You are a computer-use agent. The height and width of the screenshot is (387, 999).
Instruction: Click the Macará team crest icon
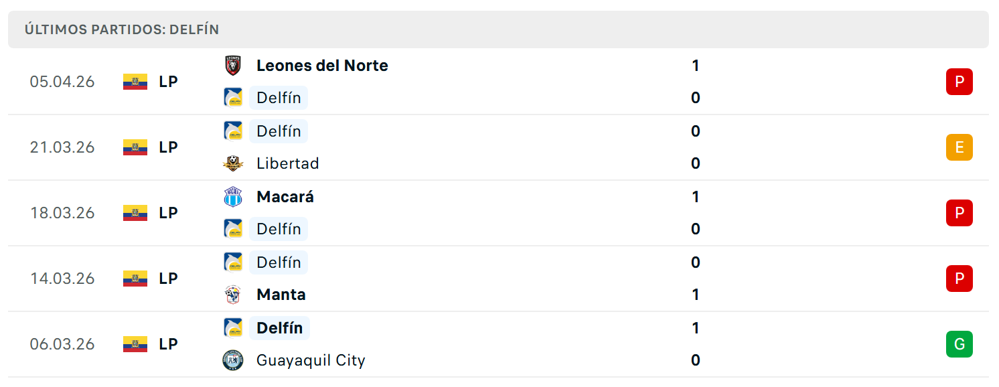click(x=233, y=197)
